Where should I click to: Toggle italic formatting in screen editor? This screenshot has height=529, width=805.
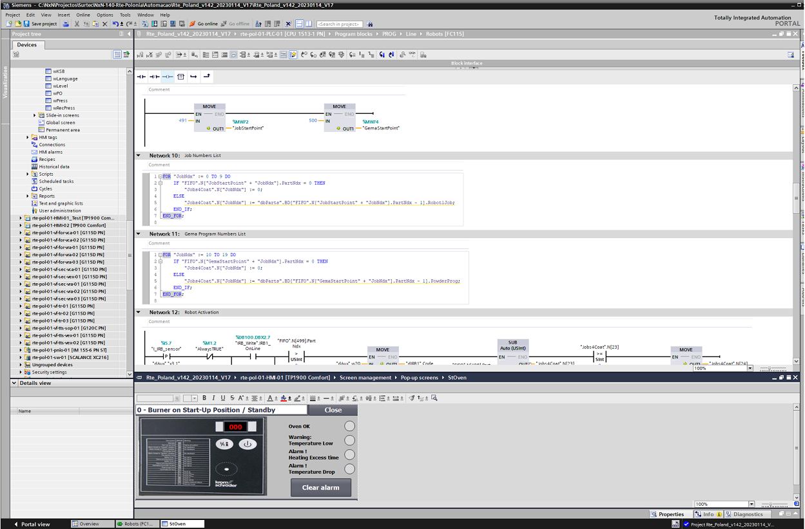tap(214, 398)
